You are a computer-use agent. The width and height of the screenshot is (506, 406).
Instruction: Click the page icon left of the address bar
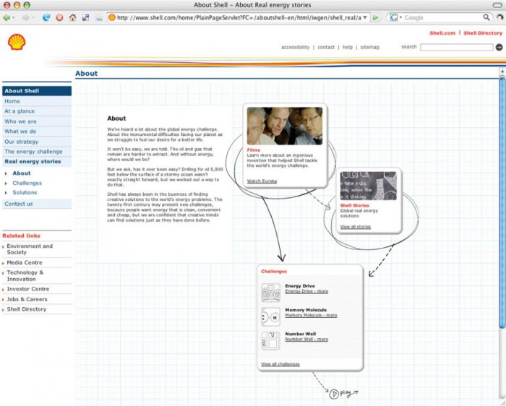(x=99, y=18)
